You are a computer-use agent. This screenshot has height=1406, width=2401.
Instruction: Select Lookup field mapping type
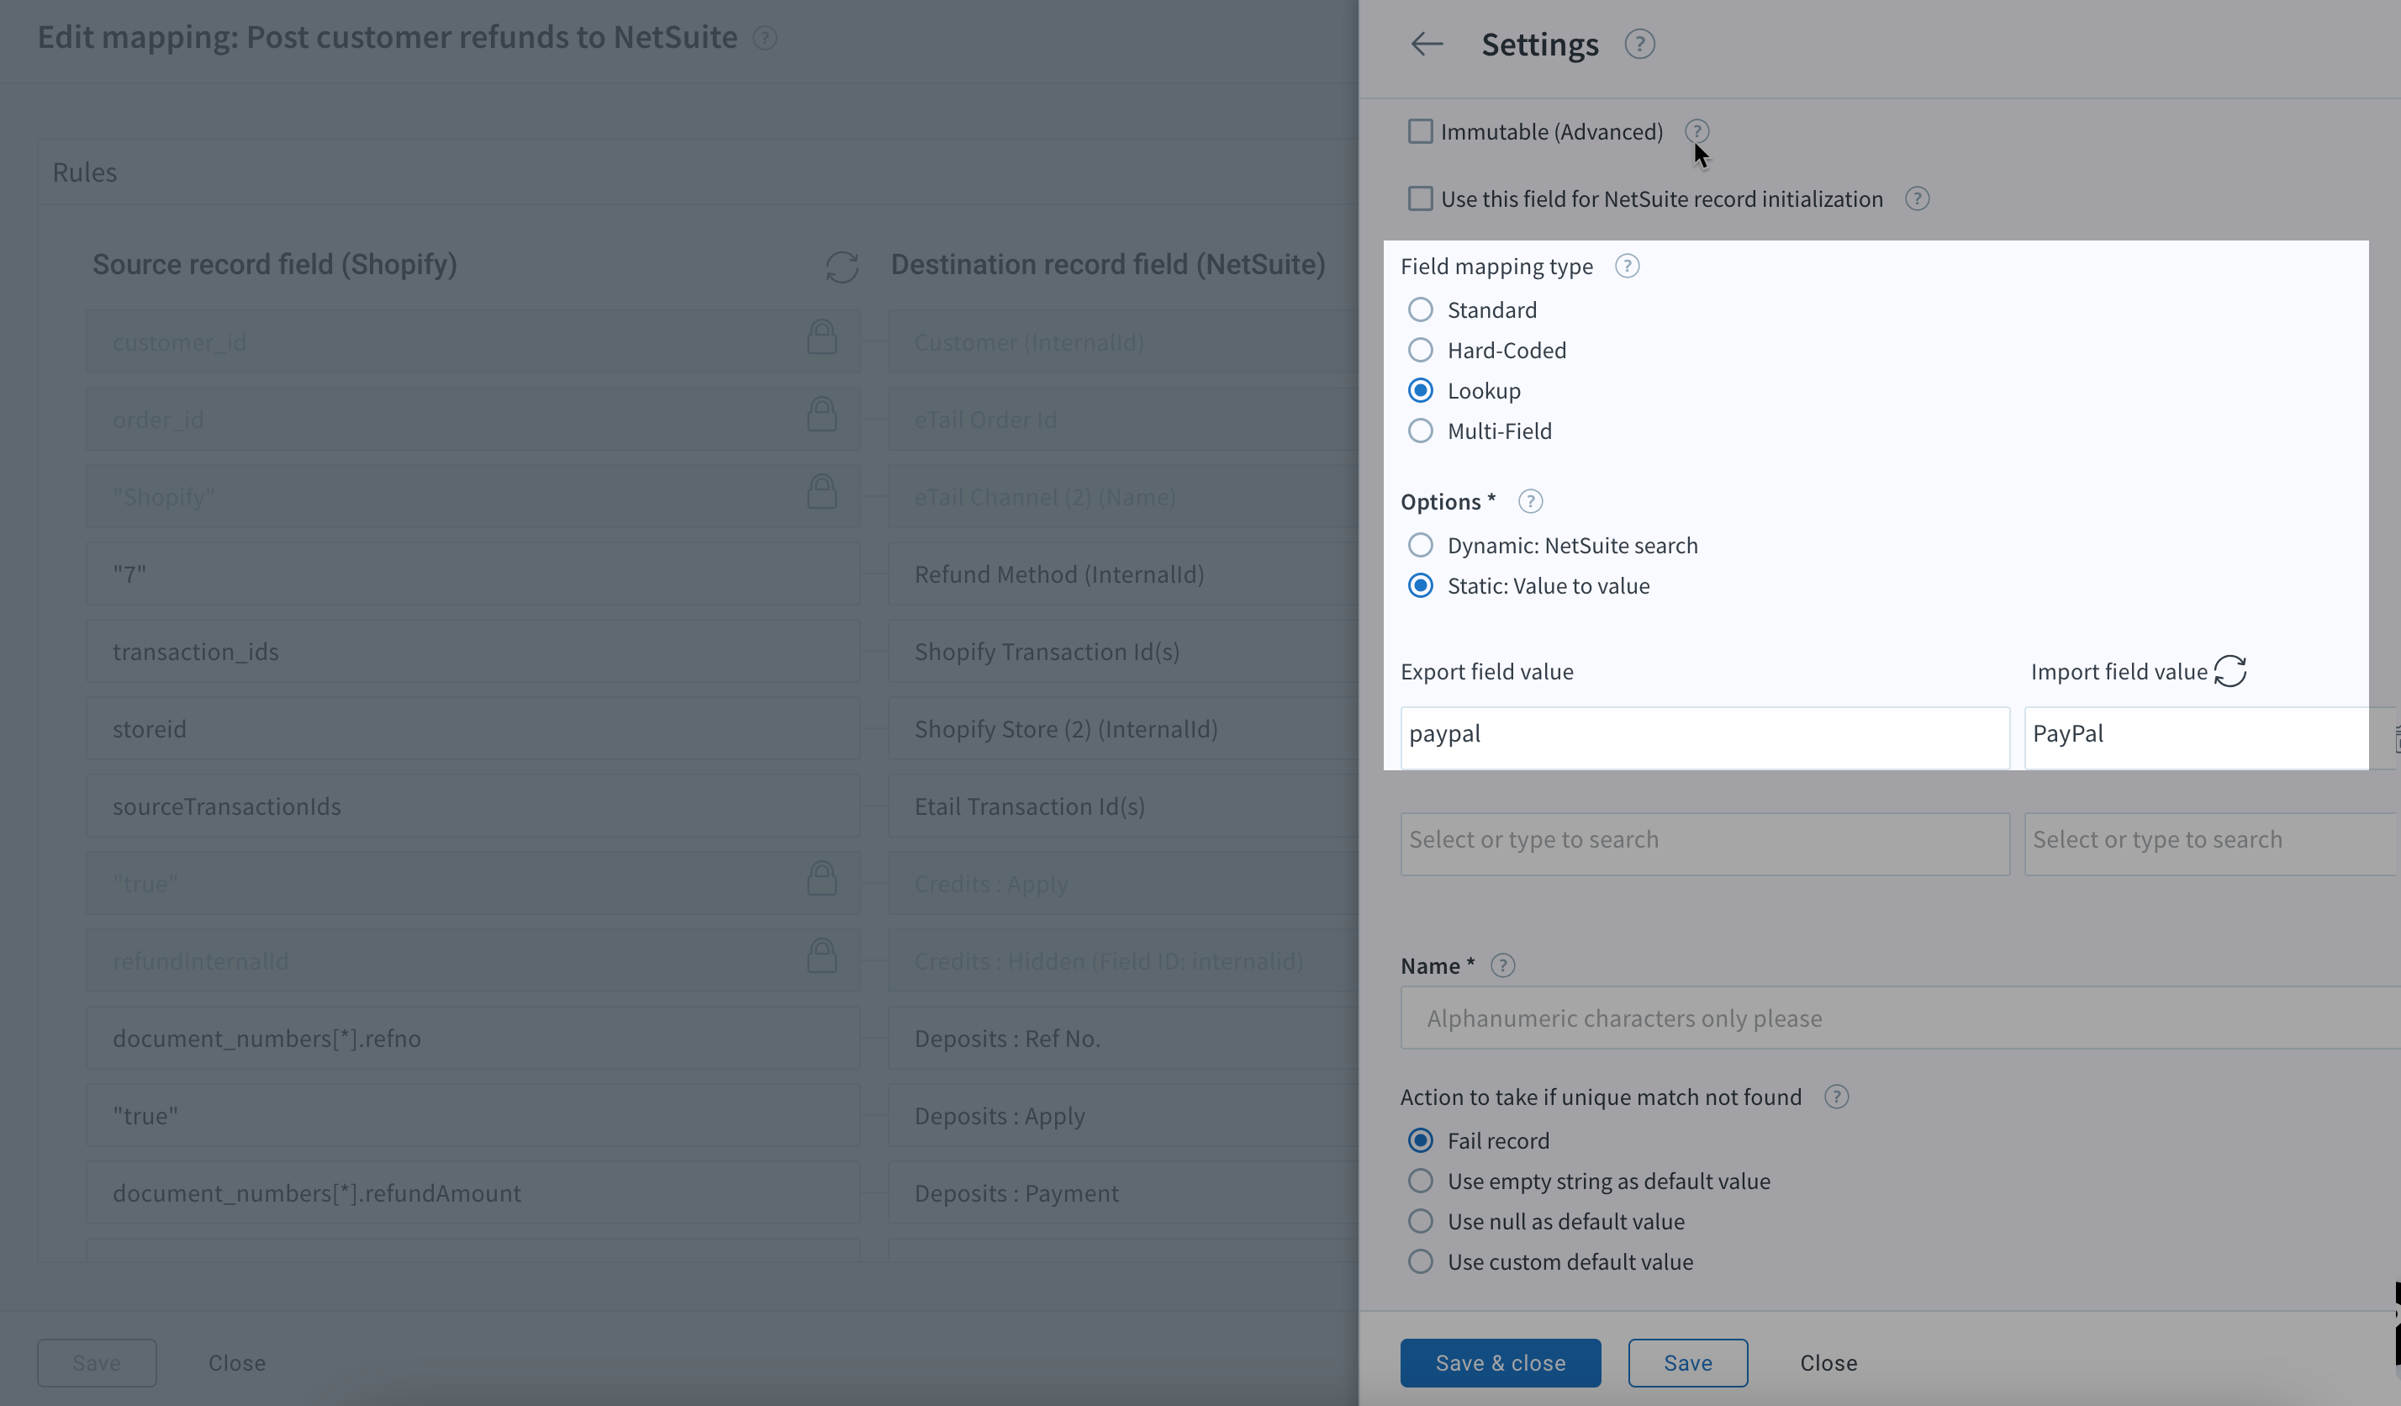pos(1420,390)
